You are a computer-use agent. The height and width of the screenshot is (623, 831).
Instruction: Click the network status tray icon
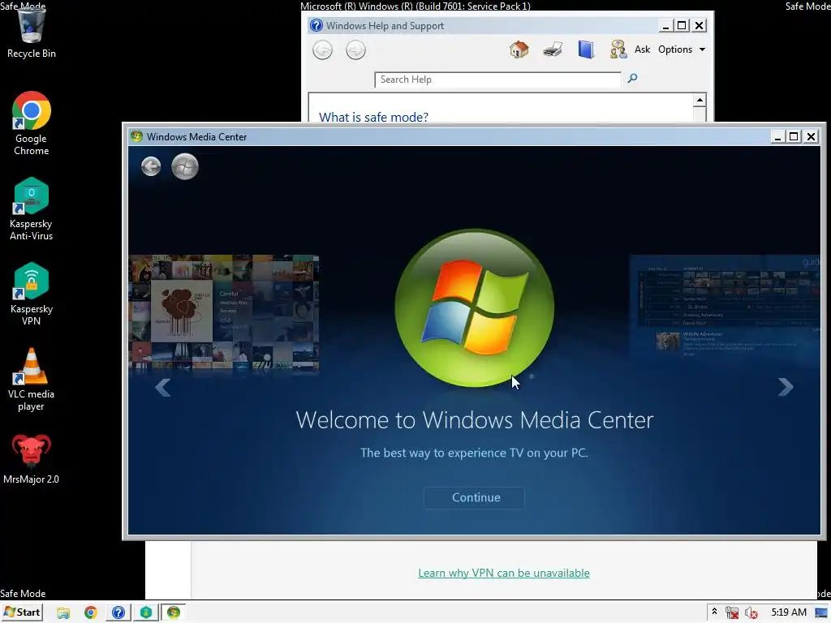732,612
